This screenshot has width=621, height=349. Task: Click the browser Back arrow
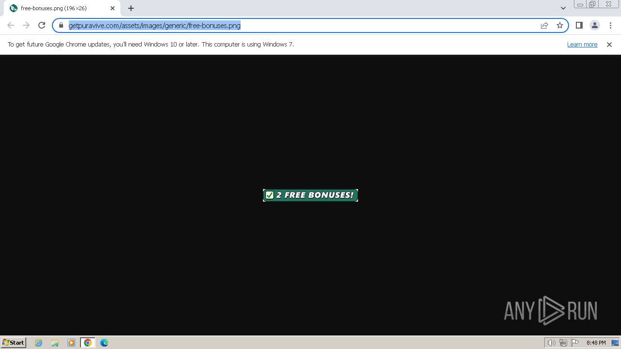click(11, 25)
